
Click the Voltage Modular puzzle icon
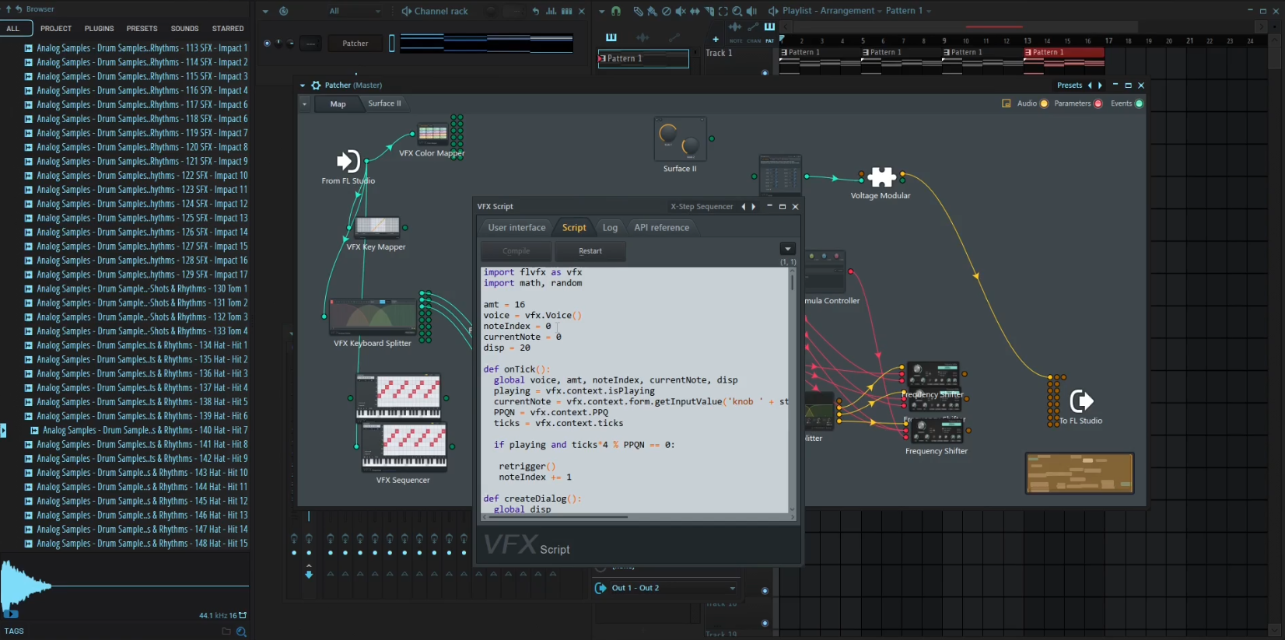pos(881,177)
